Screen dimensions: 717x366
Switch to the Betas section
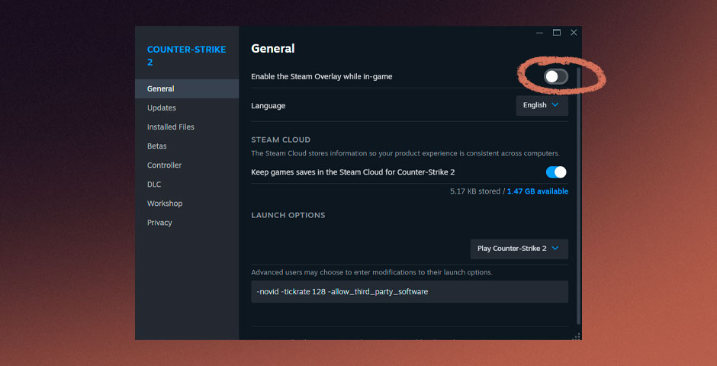[157, 146]
